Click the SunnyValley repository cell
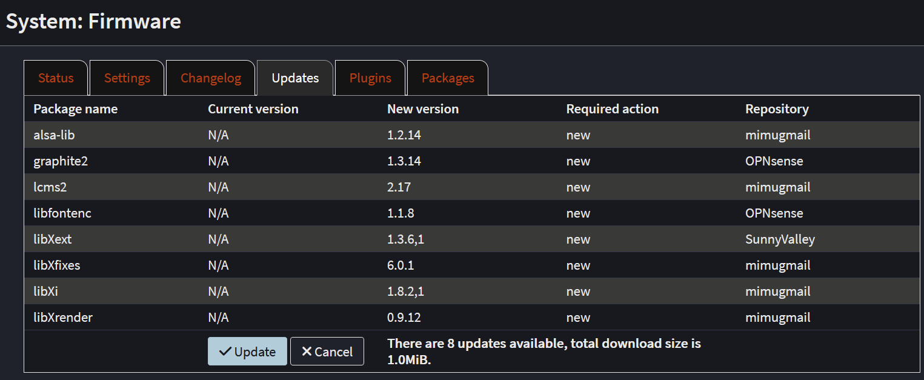Screen dimensions: 924x380 780,239
